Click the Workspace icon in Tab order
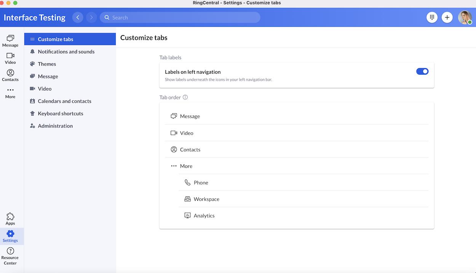The height and width of the screenshot is (273, 476). [187, 199]
